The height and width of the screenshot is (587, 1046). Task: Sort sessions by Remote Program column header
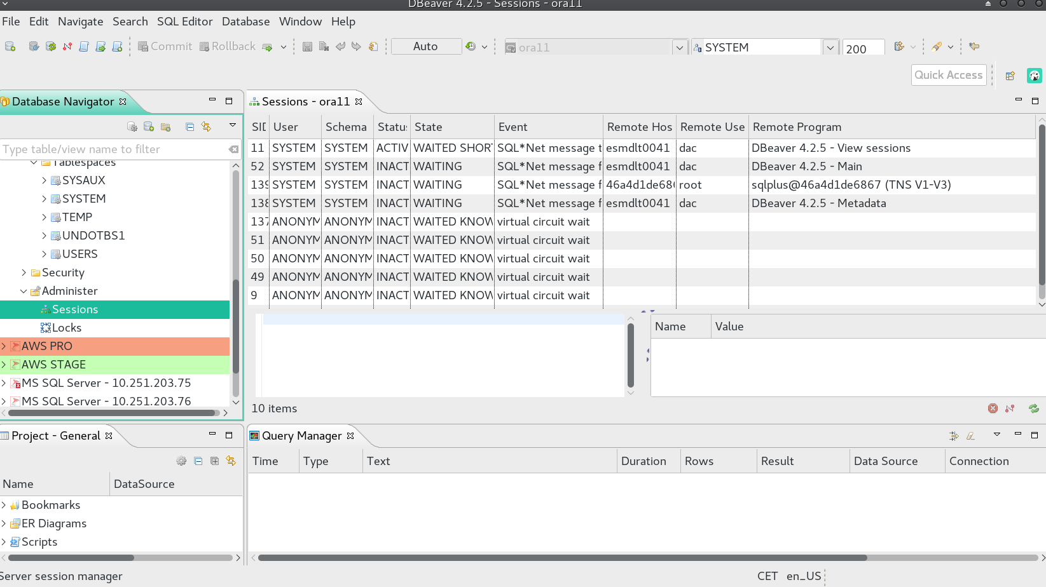click(x=797, y=127)
